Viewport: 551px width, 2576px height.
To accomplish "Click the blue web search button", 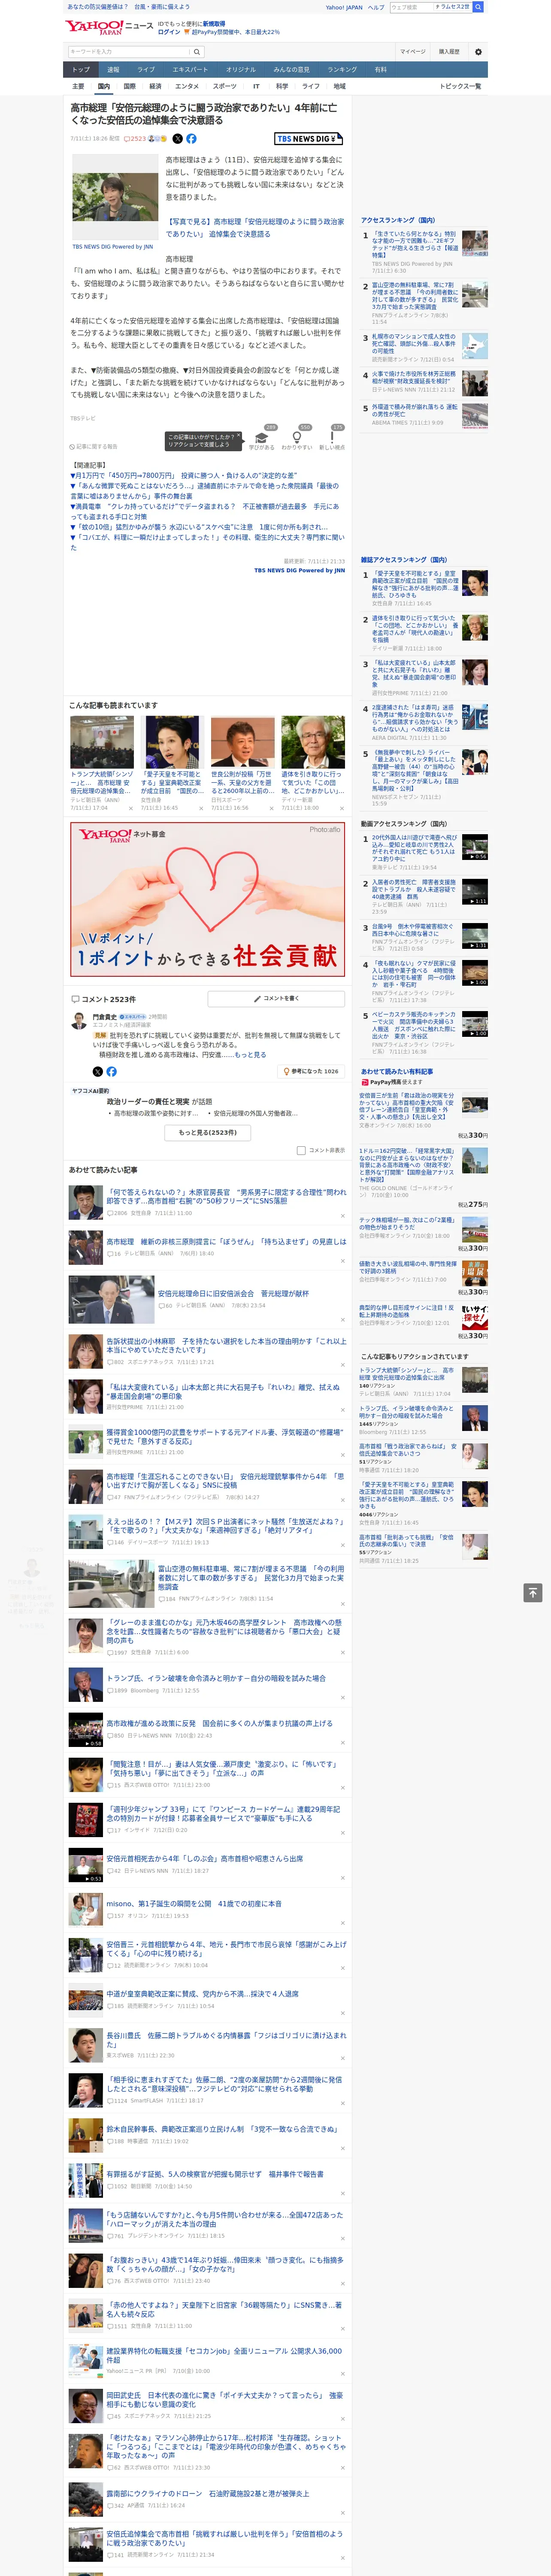I will point(478,7).
